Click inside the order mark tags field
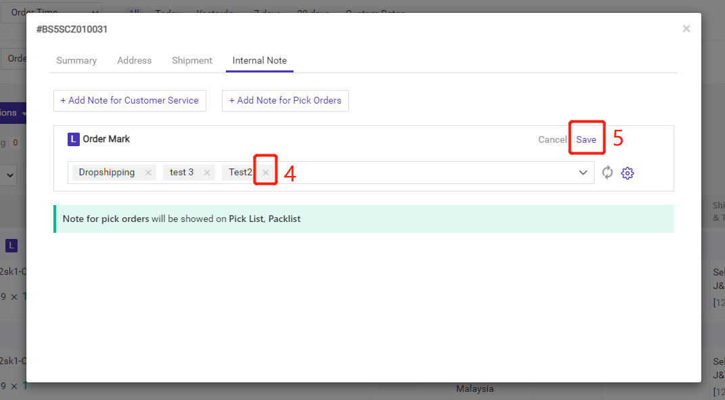Screen dimensions: 725x400 point(331,173)
